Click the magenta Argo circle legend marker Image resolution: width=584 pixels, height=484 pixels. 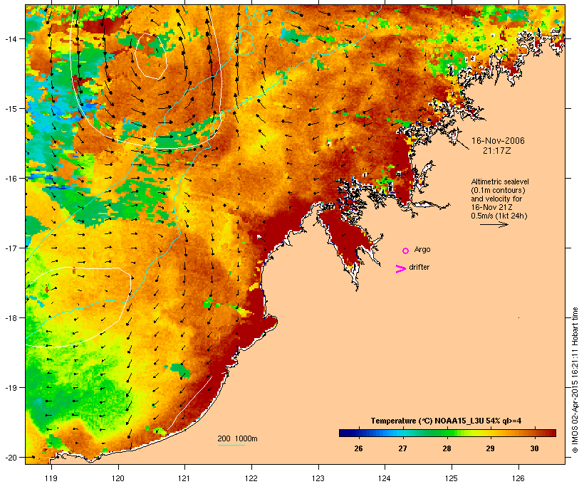(406, 251)
